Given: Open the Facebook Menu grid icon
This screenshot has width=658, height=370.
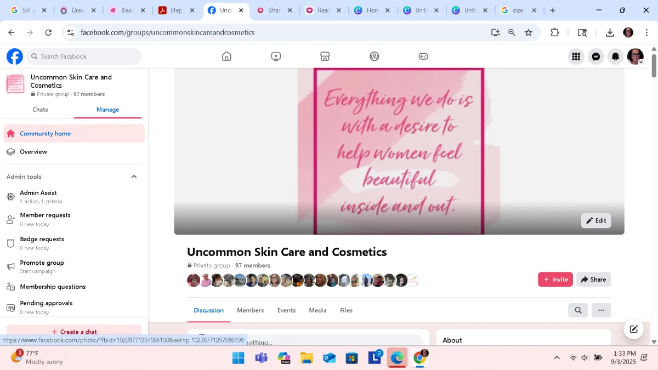Looking at the screenshot, I should 576,56.
